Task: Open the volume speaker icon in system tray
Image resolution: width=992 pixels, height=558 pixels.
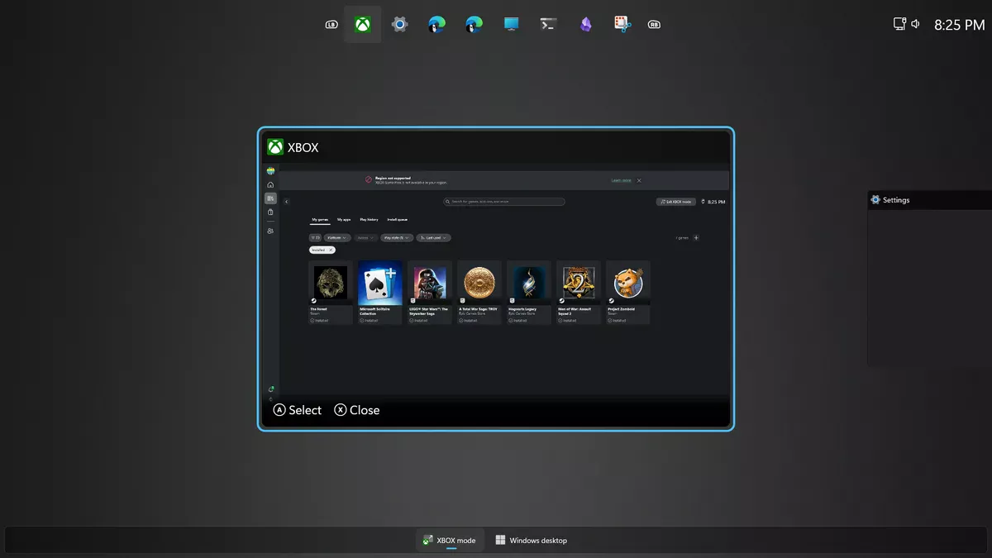Action: coord(916,24)
